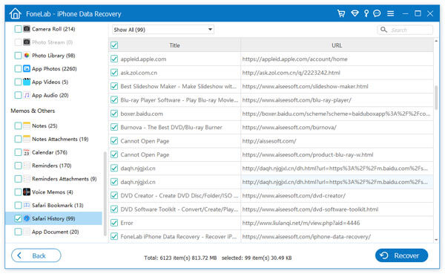Toggle the select-all checkbox in Title header
Screen dimensions: 445x274
tap(114, 45)
